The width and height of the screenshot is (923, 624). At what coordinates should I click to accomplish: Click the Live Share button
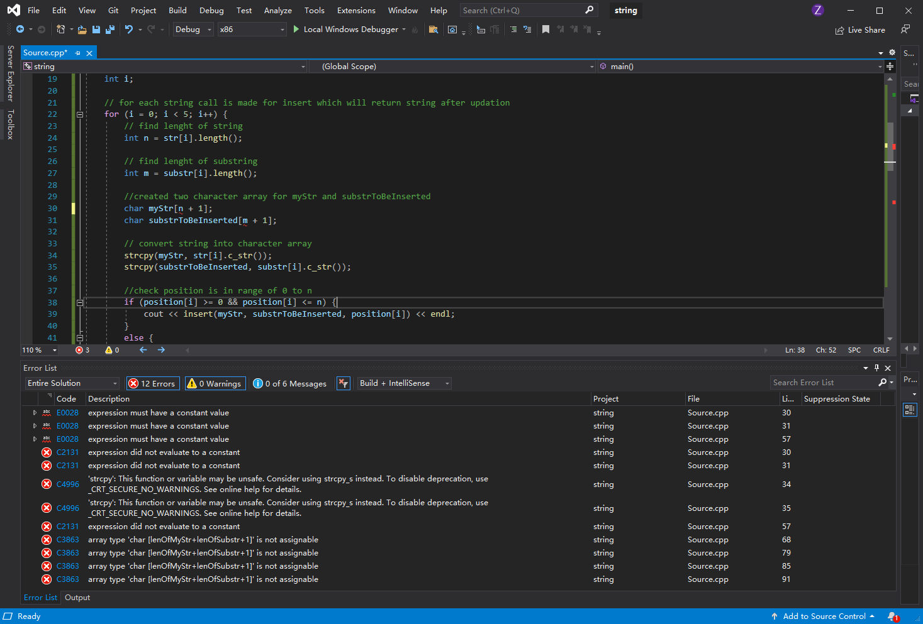(860, 30)
